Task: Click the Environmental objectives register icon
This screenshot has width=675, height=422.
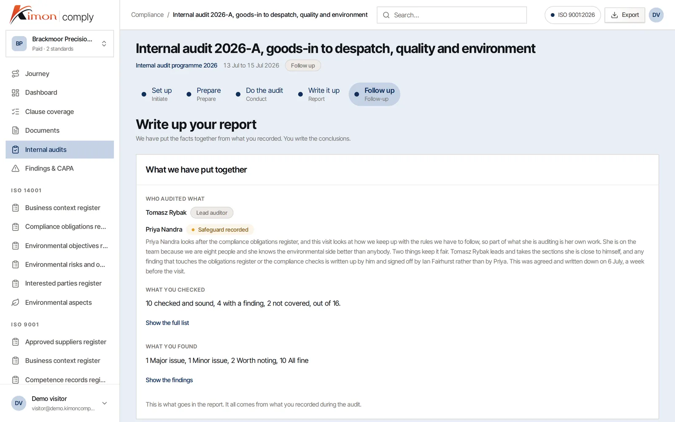Action: click(x=16, y=246)
